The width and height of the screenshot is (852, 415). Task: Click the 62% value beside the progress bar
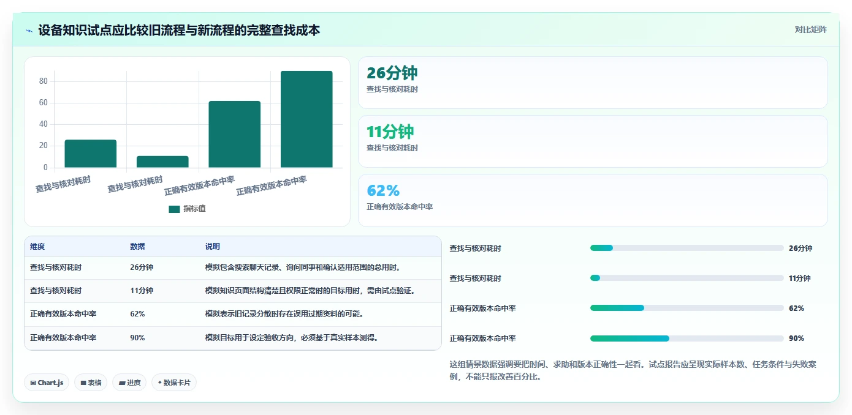tap(796, 308)
